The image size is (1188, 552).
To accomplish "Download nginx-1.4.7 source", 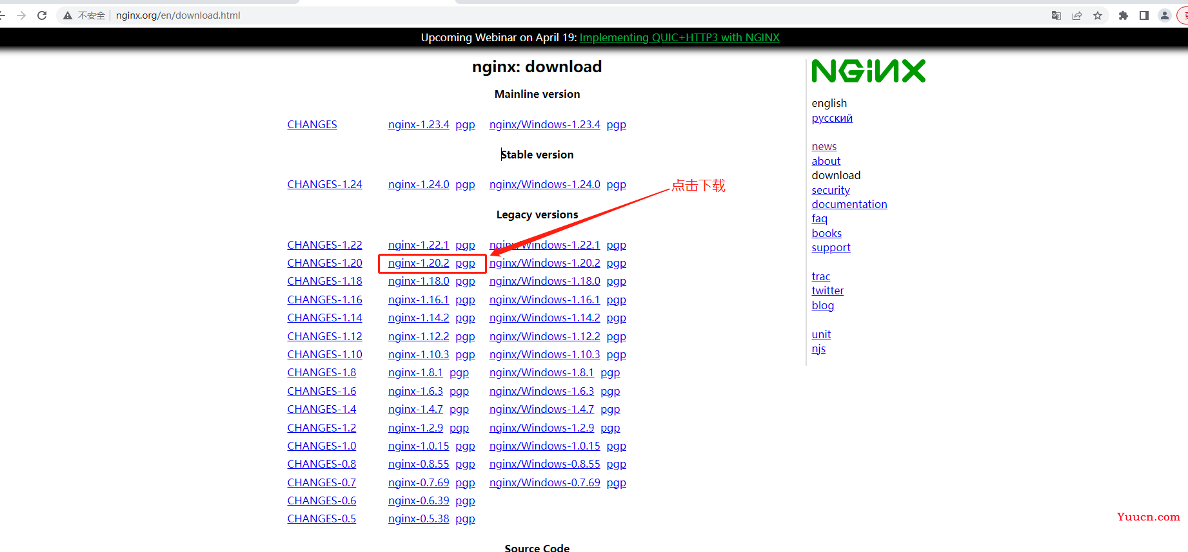I will (x=415, y=409).
